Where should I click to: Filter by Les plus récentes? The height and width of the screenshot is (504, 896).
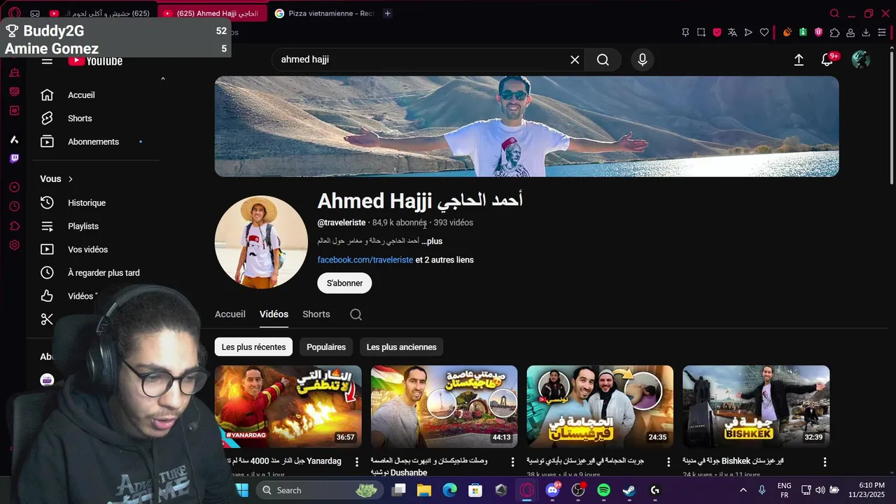point(254,347)
